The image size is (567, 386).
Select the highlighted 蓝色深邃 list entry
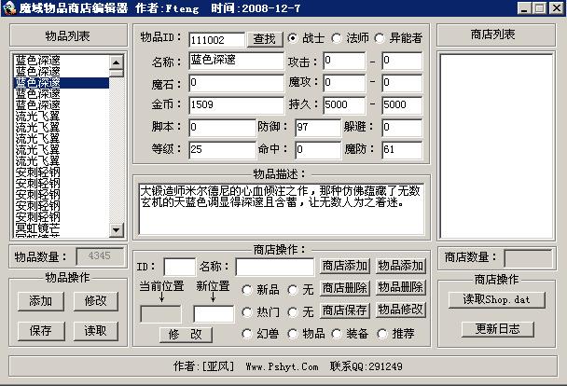point(62,83)
